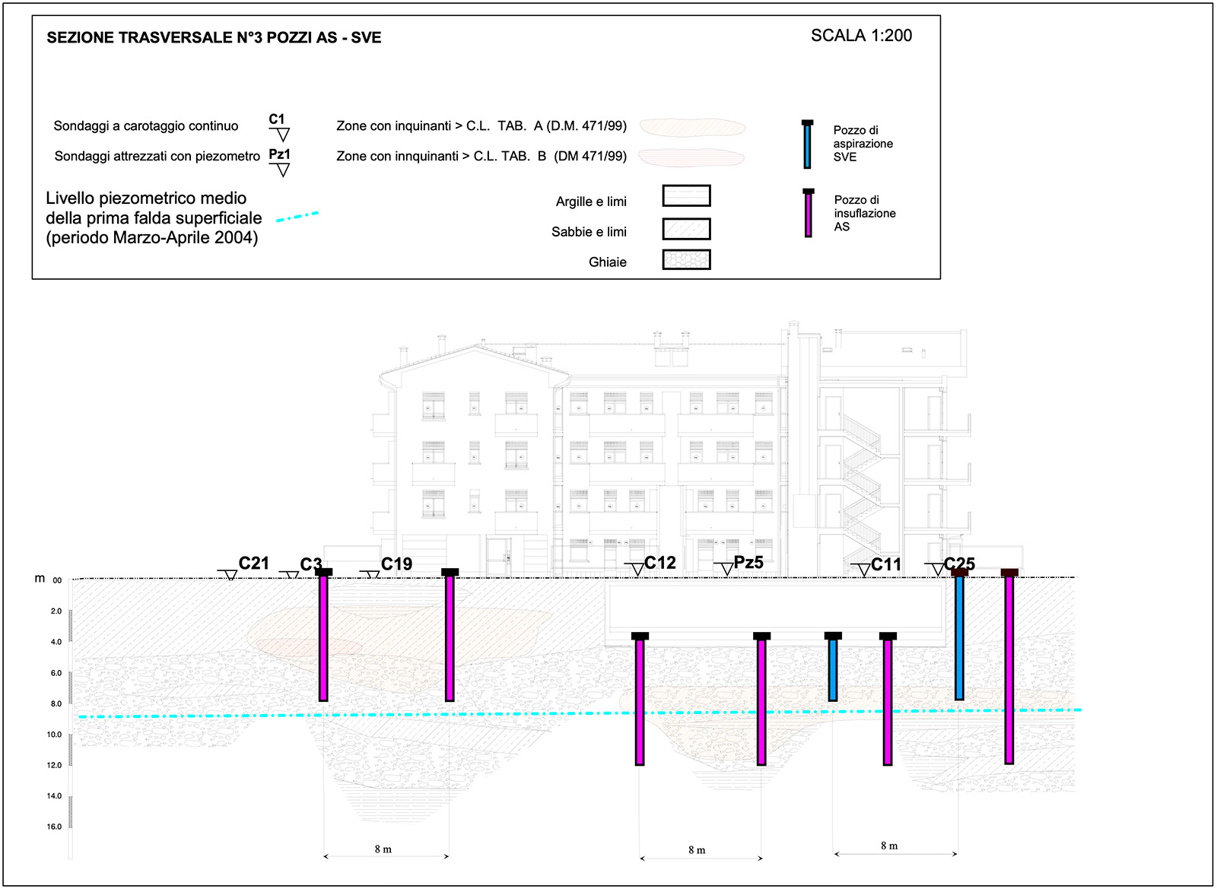
Task: Pick the Ghiaie gravel pattern box
Action: click(686, 260)
